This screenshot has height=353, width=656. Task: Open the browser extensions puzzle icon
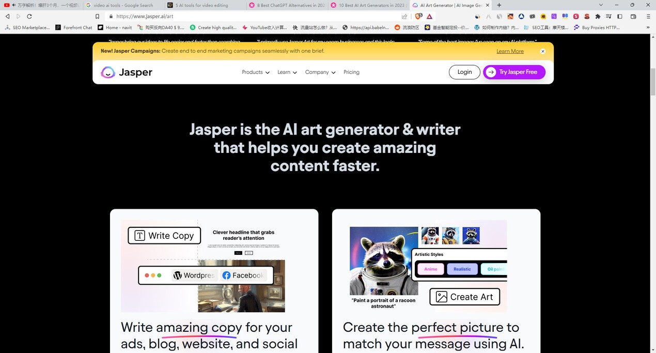[598, 16]
